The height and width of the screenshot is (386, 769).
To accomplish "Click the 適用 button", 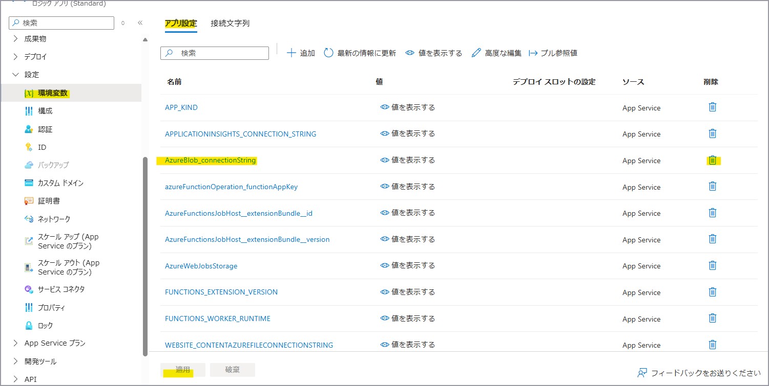I will coord(183,370).
